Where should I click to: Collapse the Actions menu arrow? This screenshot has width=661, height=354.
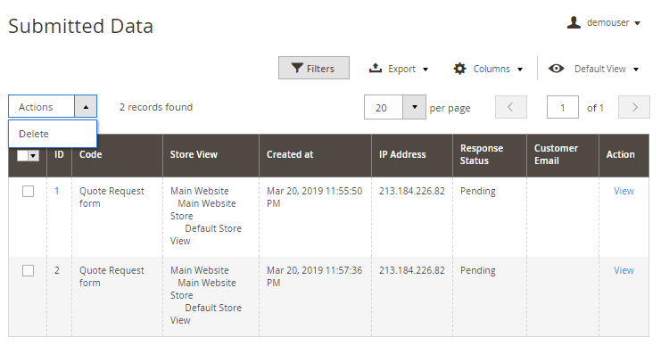(86, 107)
